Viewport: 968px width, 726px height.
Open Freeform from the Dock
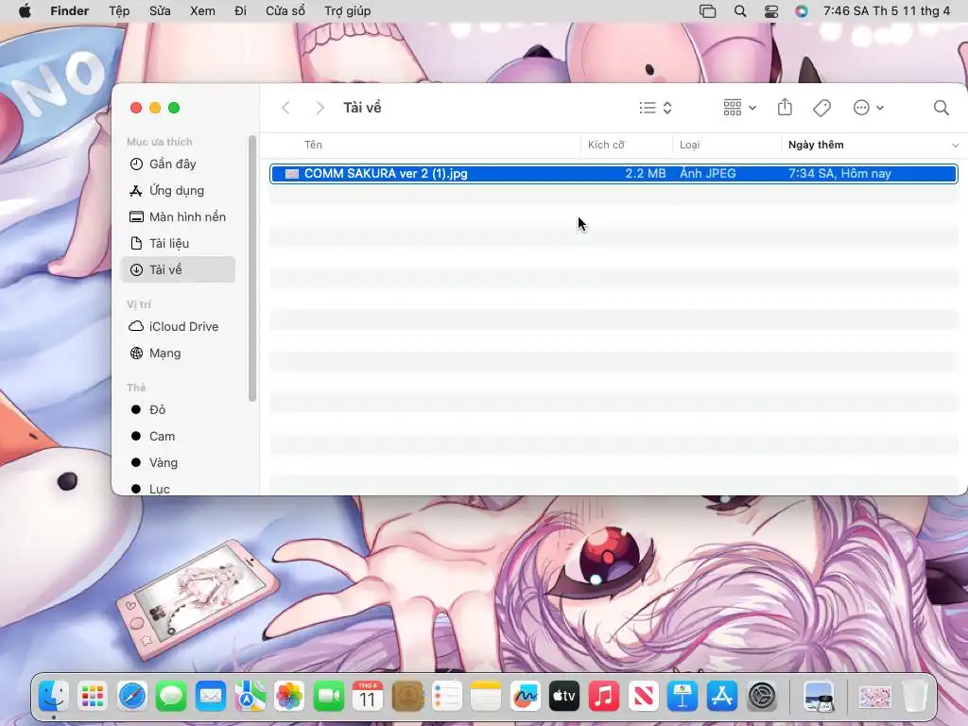point(526,697)
